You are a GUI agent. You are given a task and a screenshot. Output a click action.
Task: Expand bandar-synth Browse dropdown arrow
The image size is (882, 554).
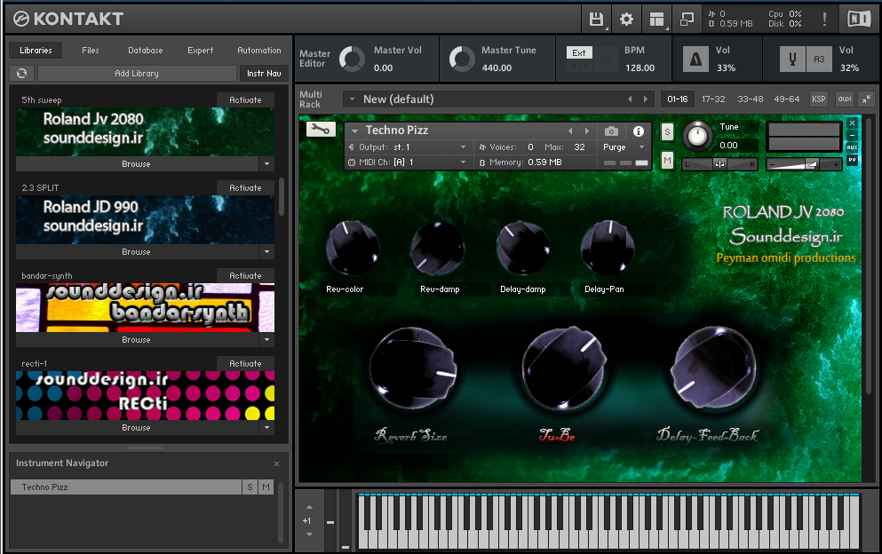[266, 340]
